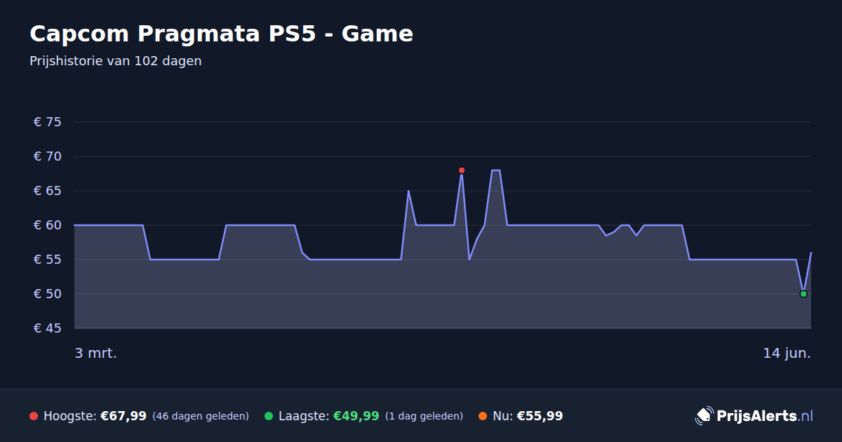
Task: Click the 46 dagen geleden note
Action: 201,417
